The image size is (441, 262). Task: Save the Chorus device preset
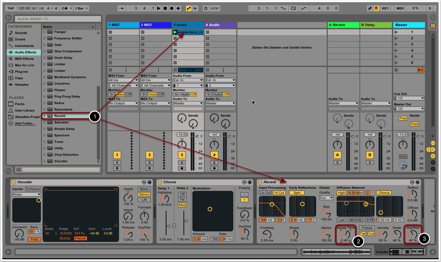tap(250, 182)
